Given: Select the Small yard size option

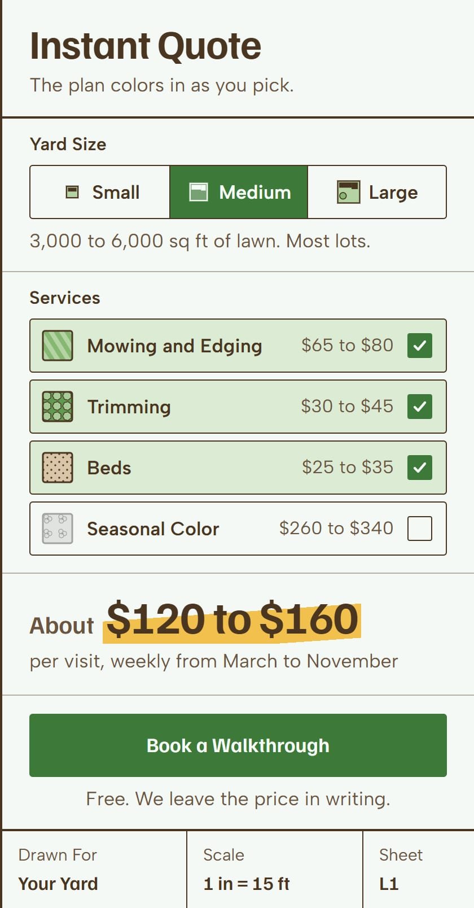Looking at the screenshot, I should (x=100, y=192).
